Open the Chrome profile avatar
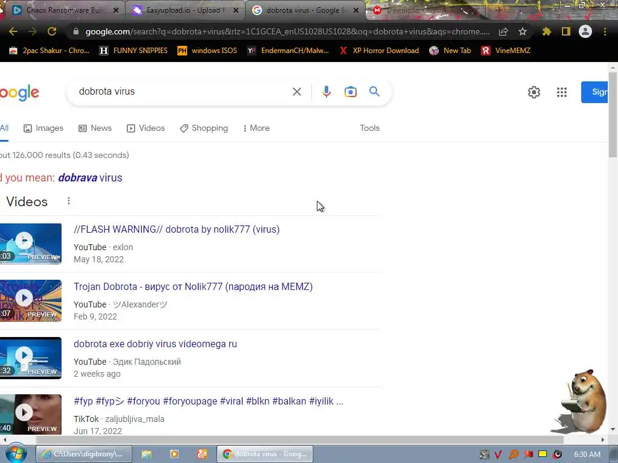This screenshot has width=618, height=463. point(585,31)
